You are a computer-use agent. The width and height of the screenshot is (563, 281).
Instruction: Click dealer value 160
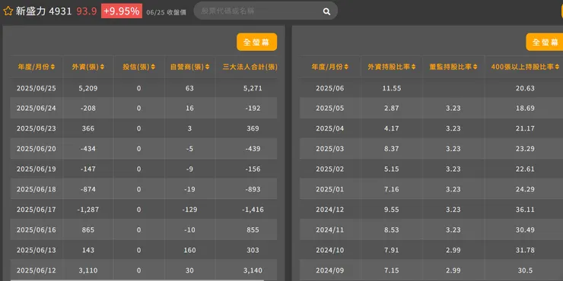[x=189, y=250]
